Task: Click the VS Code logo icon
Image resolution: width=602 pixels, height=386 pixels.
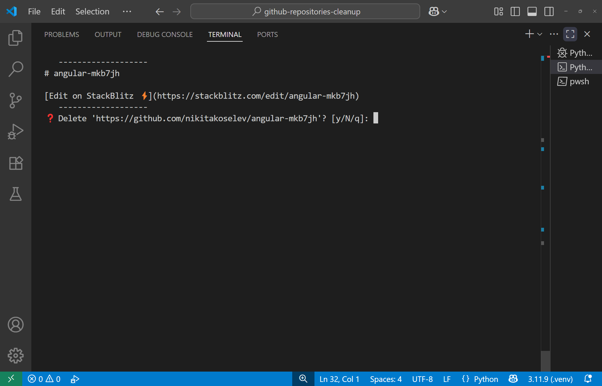Action: pos(12,12)
